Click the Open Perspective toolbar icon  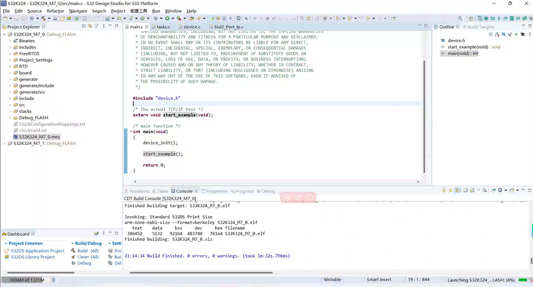point(471,18)
